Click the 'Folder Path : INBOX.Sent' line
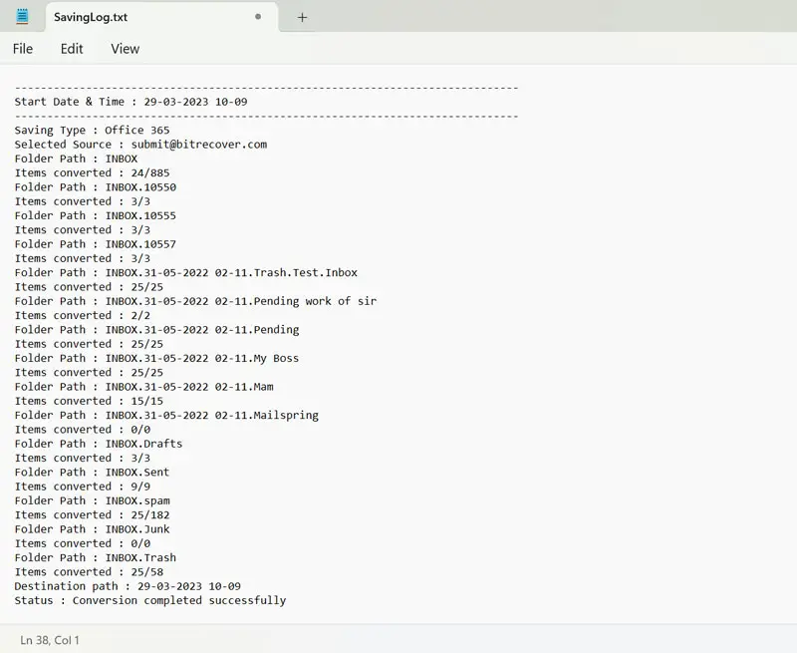The image size is (797, 653). pyautogui.click(x=92, y=472)
